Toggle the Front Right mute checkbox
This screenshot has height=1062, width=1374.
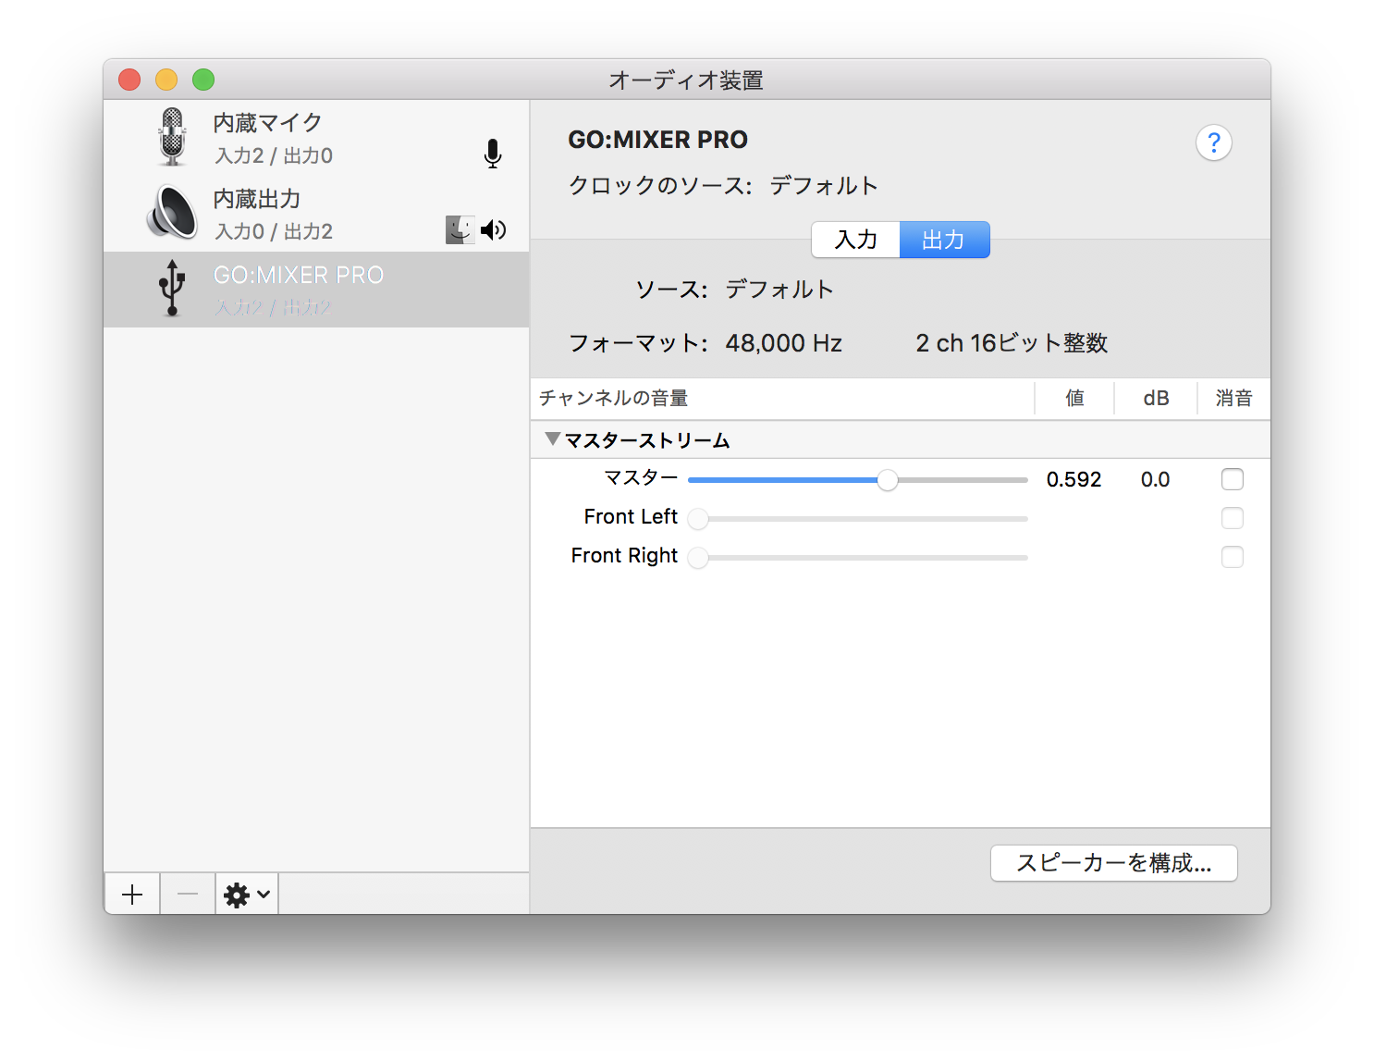[x=1233, y=557]
